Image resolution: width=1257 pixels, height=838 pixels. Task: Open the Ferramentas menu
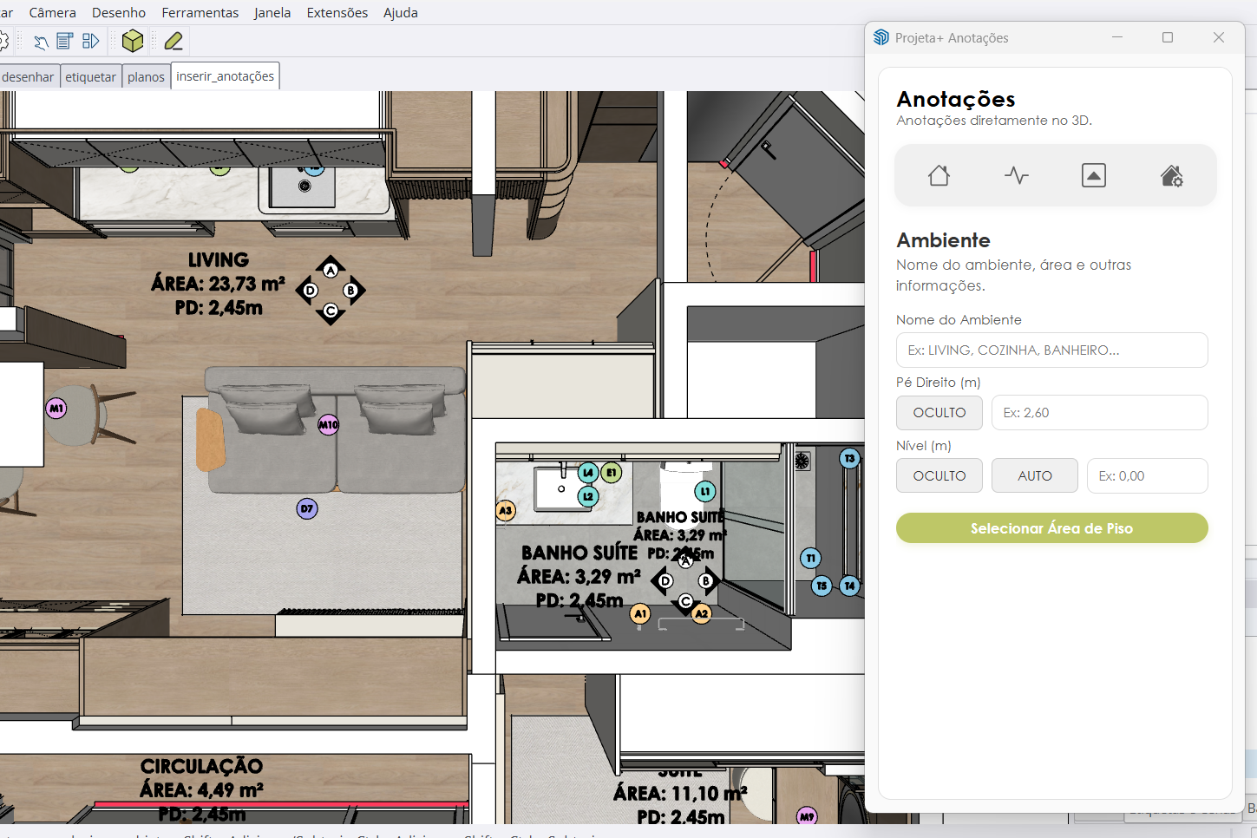coord(200,12)
